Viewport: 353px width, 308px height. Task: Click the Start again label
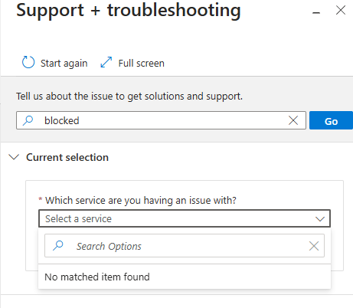[x=64, y=64]
